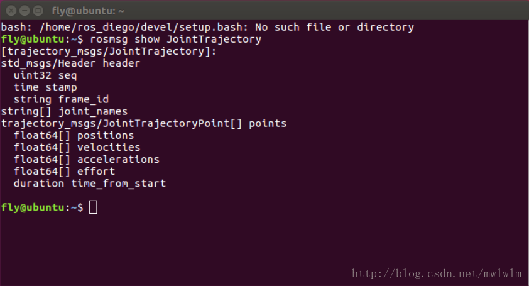
Task: Click the time stamp field
Action: click(x=45, y=87)
